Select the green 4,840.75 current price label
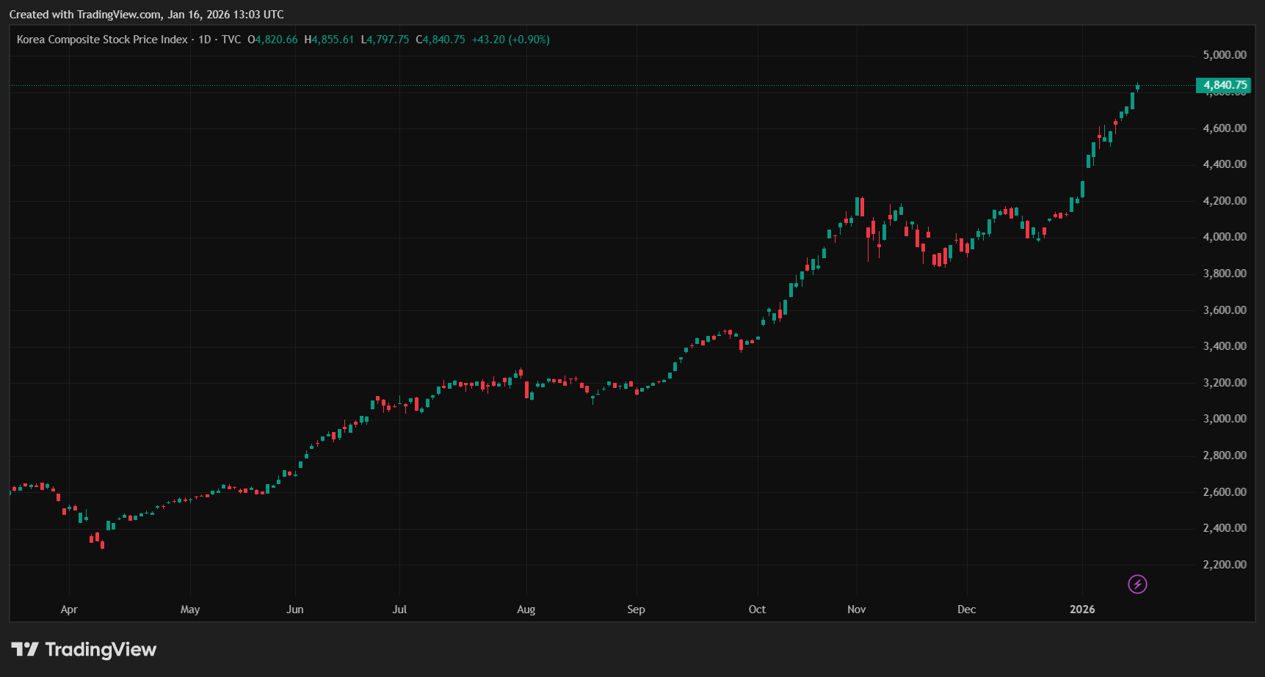 click(x=1224, y=85)
